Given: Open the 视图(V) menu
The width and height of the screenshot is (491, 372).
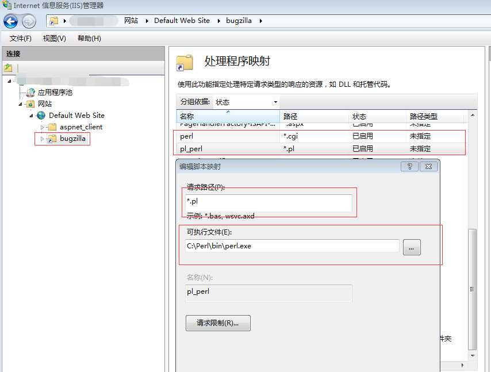Looking at the screenshot, I should point(54,38).
